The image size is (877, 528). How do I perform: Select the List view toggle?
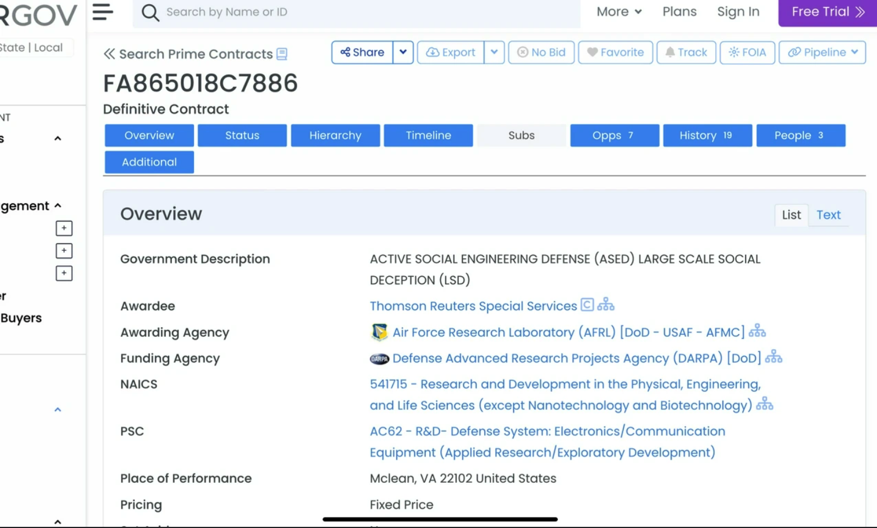click(791, 215)
